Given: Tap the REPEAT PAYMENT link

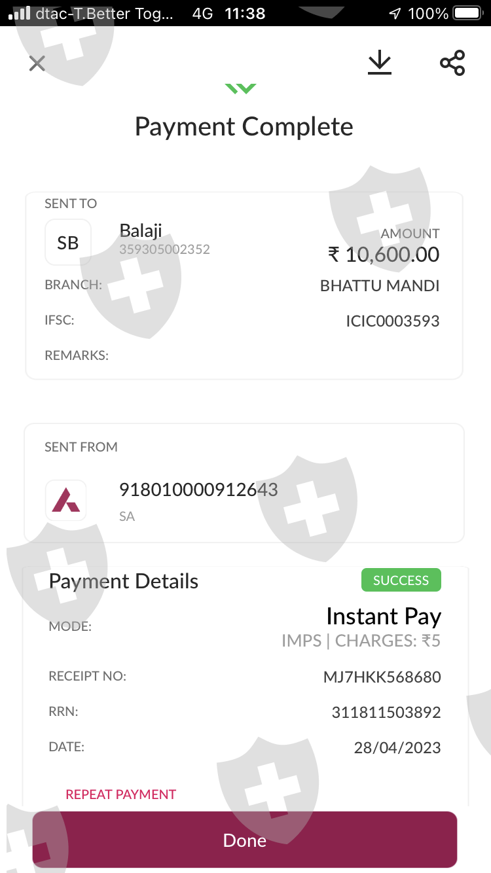Looking at the screenshot, I should [121, 794].
